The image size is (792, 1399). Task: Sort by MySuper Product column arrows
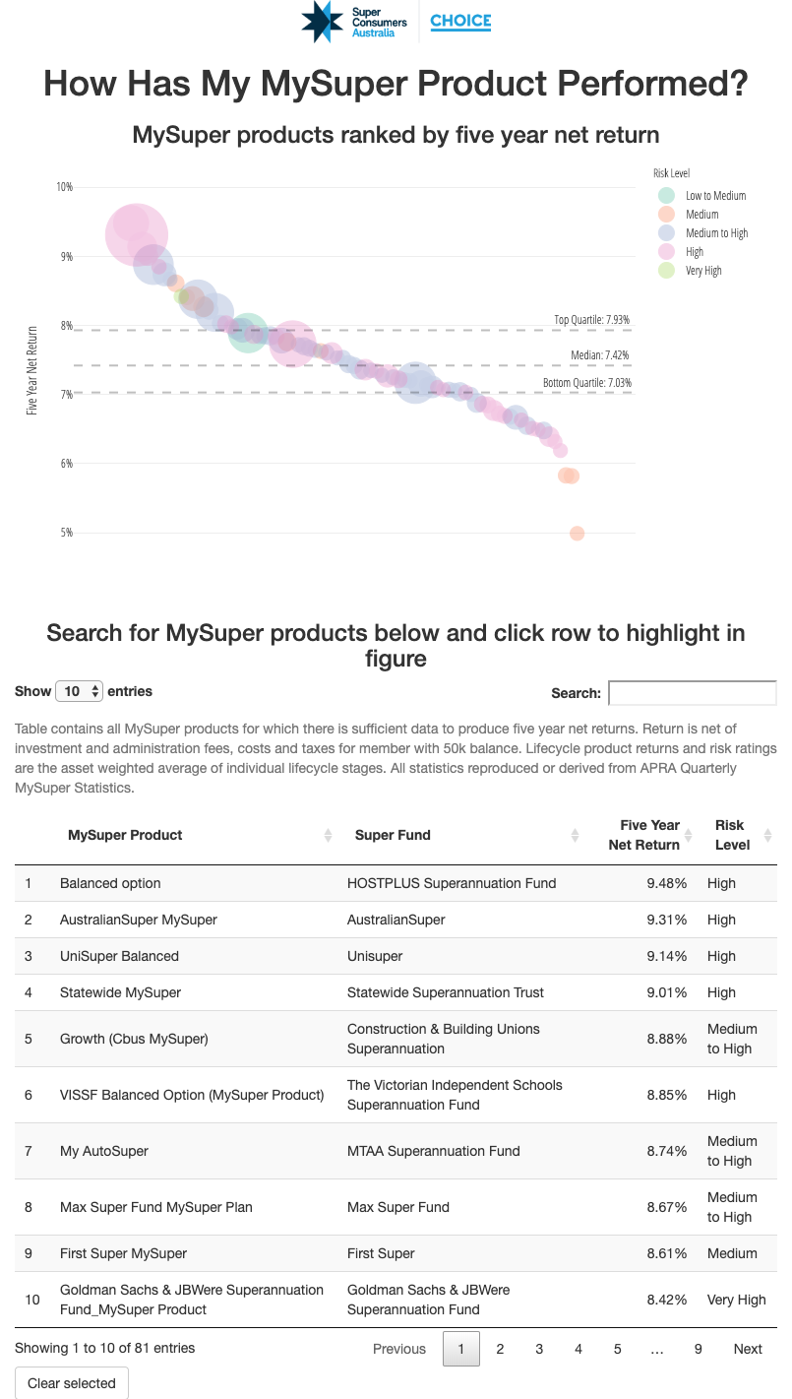328,835
